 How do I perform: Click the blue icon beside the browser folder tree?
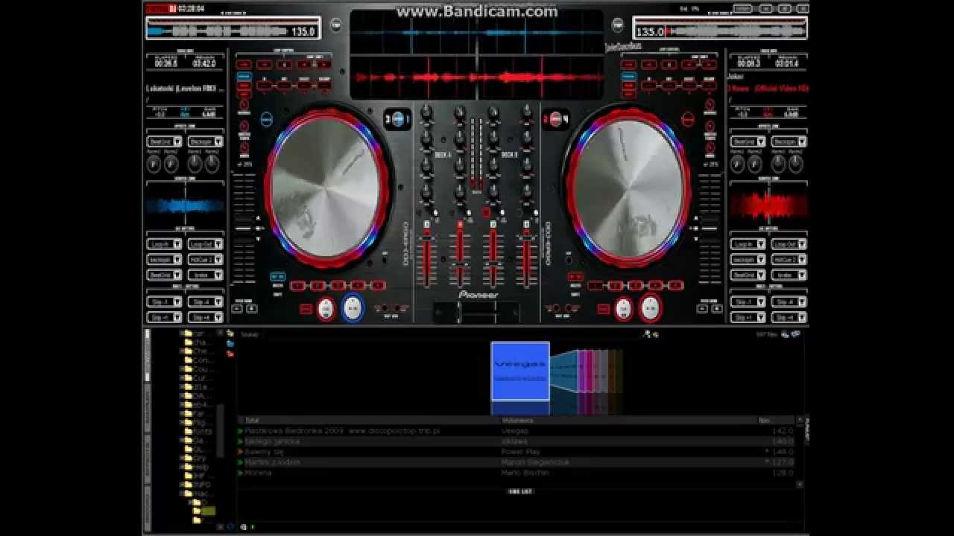click(230, 344)
